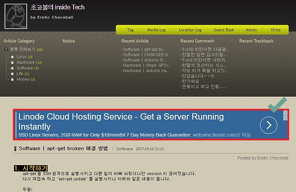The height and width of the screenshot is (192, 296).
Task: Open comment 반갑습니다~ :-D
Action: 198,76
